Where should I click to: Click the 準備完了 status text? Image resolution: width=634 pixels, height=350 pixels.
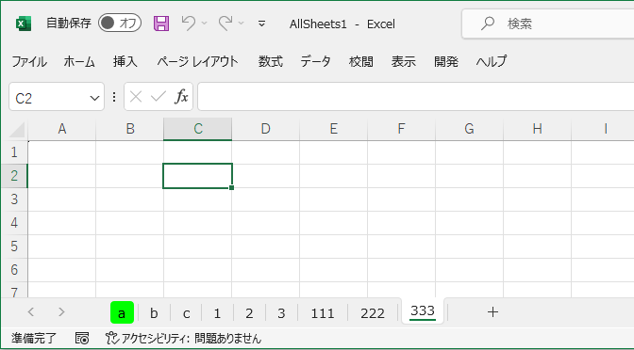[x=34, y=339]
